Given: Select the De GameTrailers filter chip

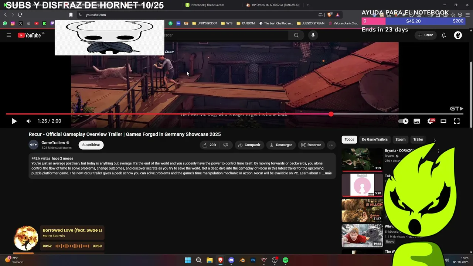Looking at the screenshot, I should 375,140.
